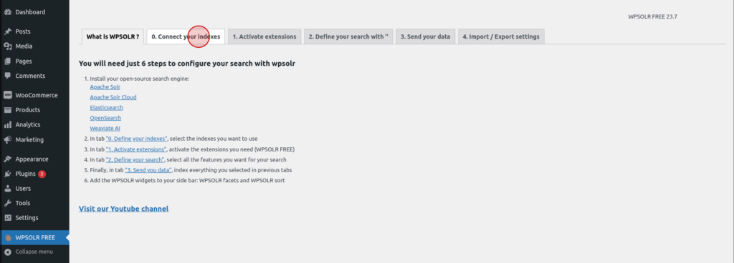
Task: Switch to 0. Connect your indexes tab
Action: pos(186,37)
